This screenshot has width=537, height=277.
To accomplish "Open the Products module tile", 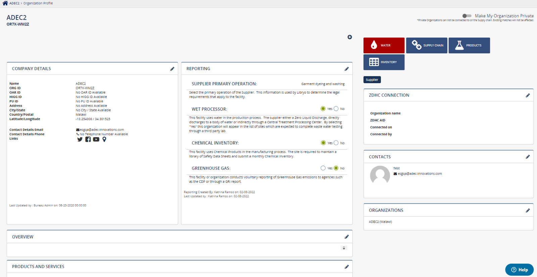I will [469, 45].
